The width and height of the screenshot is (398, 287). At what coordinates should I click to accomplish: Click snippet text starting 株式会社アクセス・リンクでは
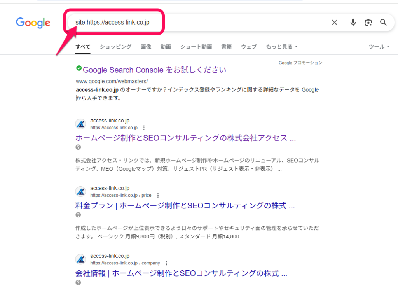197,164
